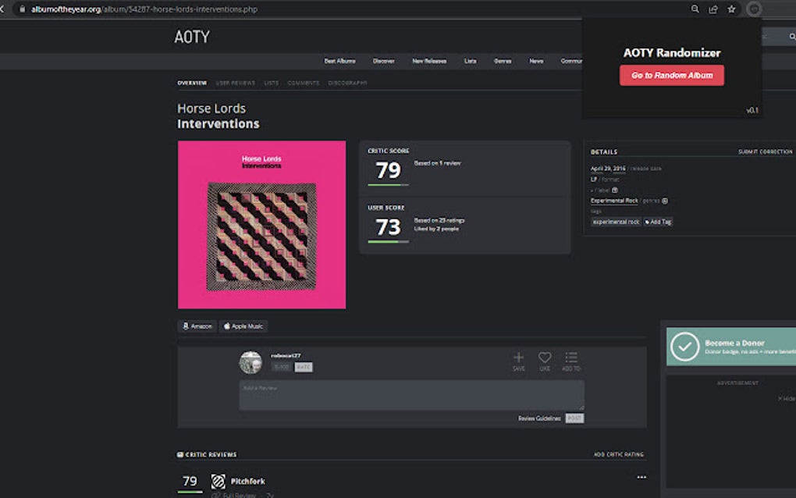Switch to the Discography tab
This screenshot has height=498, width=796.
click(x=347, y=83)
